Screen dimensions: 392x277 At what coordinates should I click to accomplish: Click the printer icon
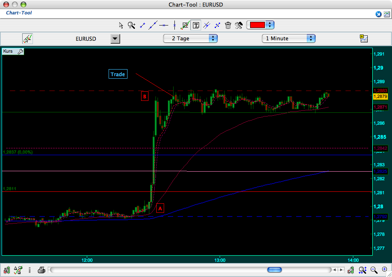[x=41, y=270]
